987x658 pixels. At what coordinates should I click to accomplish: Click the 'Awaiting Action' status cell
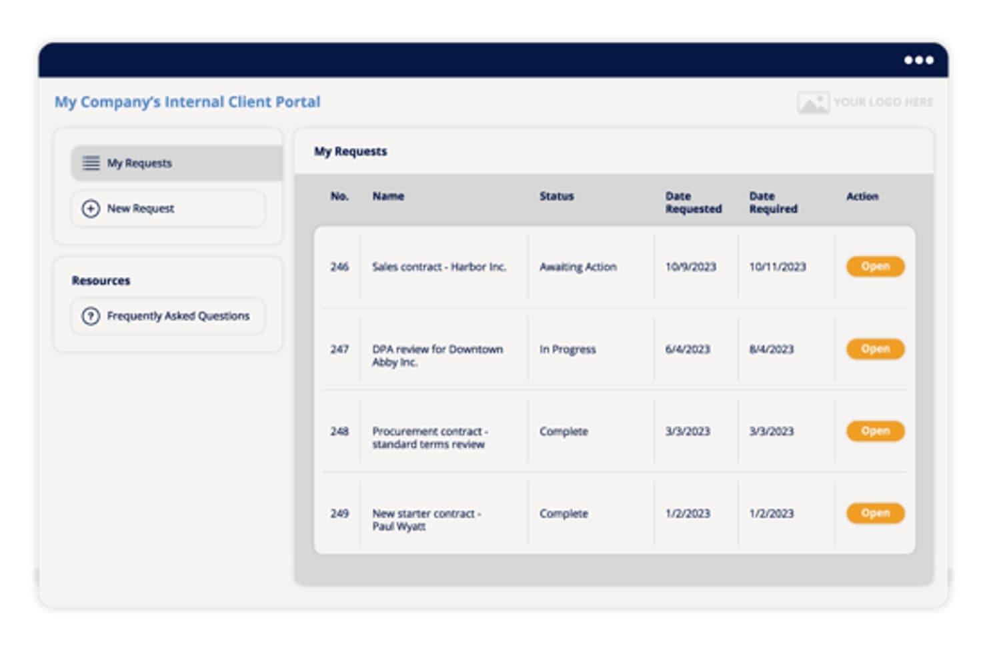point(578,267)
